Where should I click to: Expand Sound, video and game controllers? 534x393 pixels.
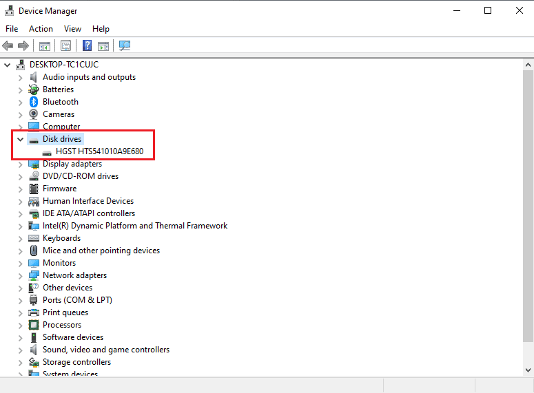pyautogui.click(x=21, y=350)
